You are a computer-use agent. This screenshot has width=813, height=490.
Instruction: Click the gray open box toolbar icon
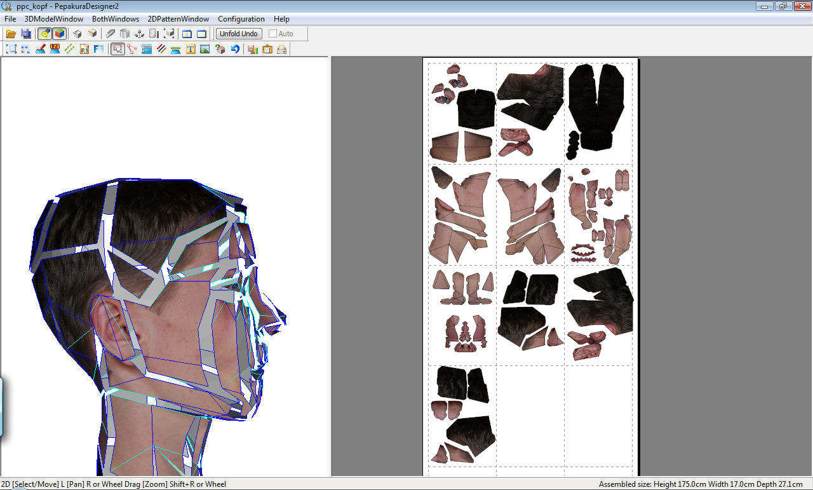click(125, 34)
